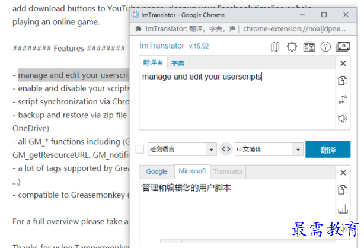Close the ImTranslator Chrome window

[346, 15]
